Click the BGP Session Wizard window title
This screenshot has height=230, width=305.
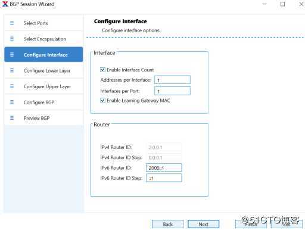32,4
